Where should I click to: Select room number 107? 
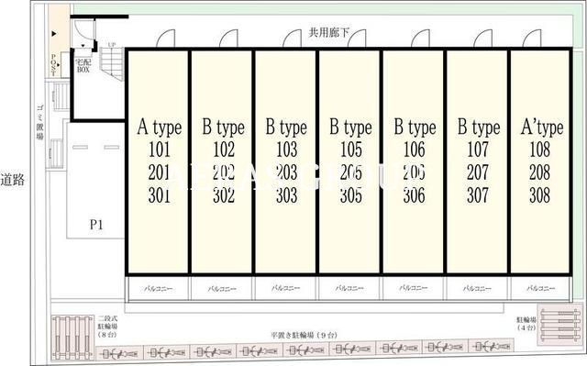click(x=478, y=150)
